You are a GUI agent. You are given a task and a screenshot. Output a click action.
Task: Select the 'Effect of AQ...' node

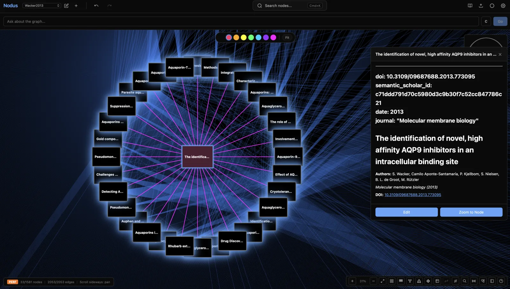[287, 174]
